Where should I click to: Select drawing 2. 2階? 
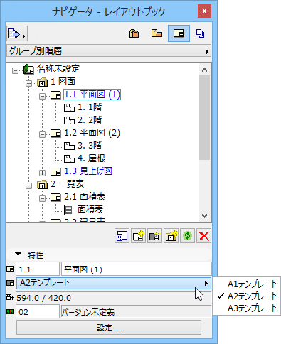(90, 120)
